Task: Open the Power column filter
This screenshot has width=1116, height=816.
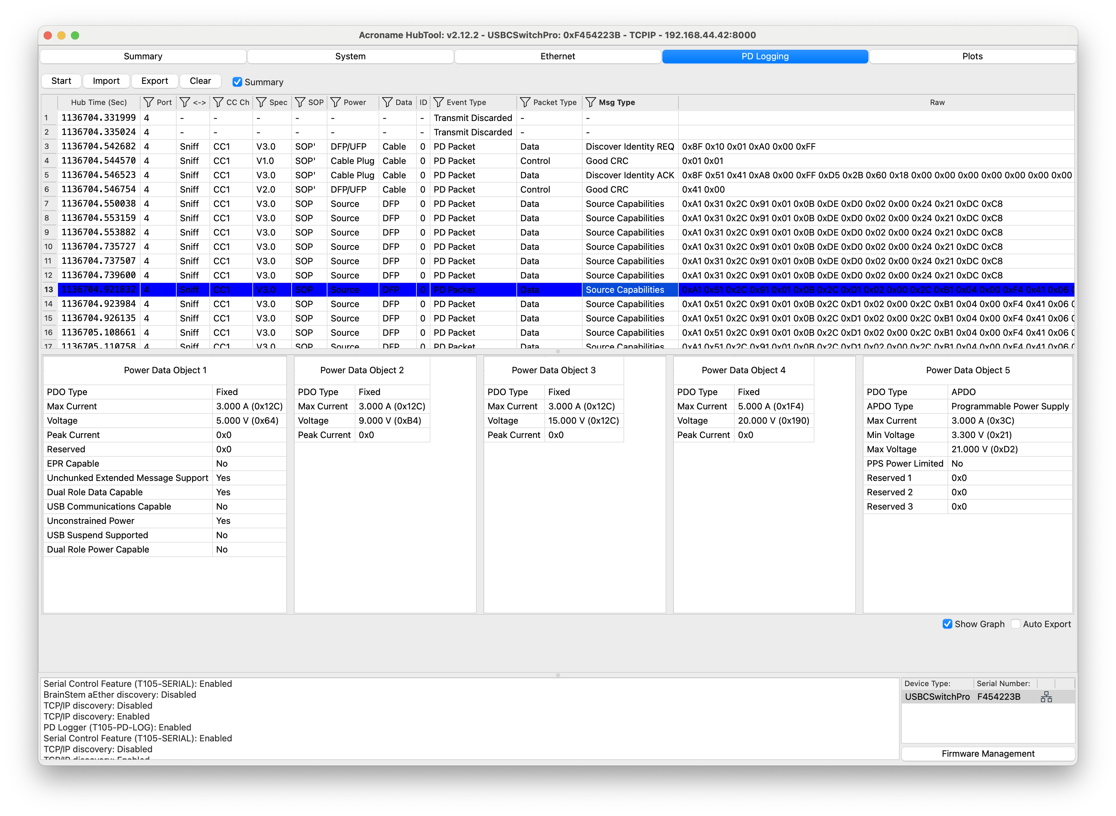Action: (336, 102)
